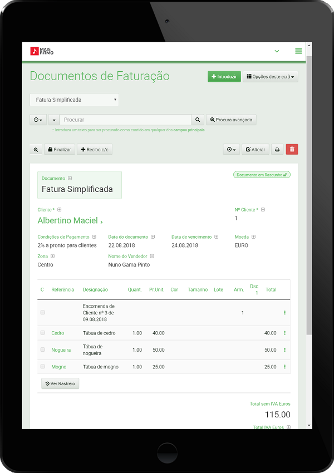Screen dimensions: 334x473
Task: Tick the checkbox for the Nogueira row
Action: (x=42, y=349)
